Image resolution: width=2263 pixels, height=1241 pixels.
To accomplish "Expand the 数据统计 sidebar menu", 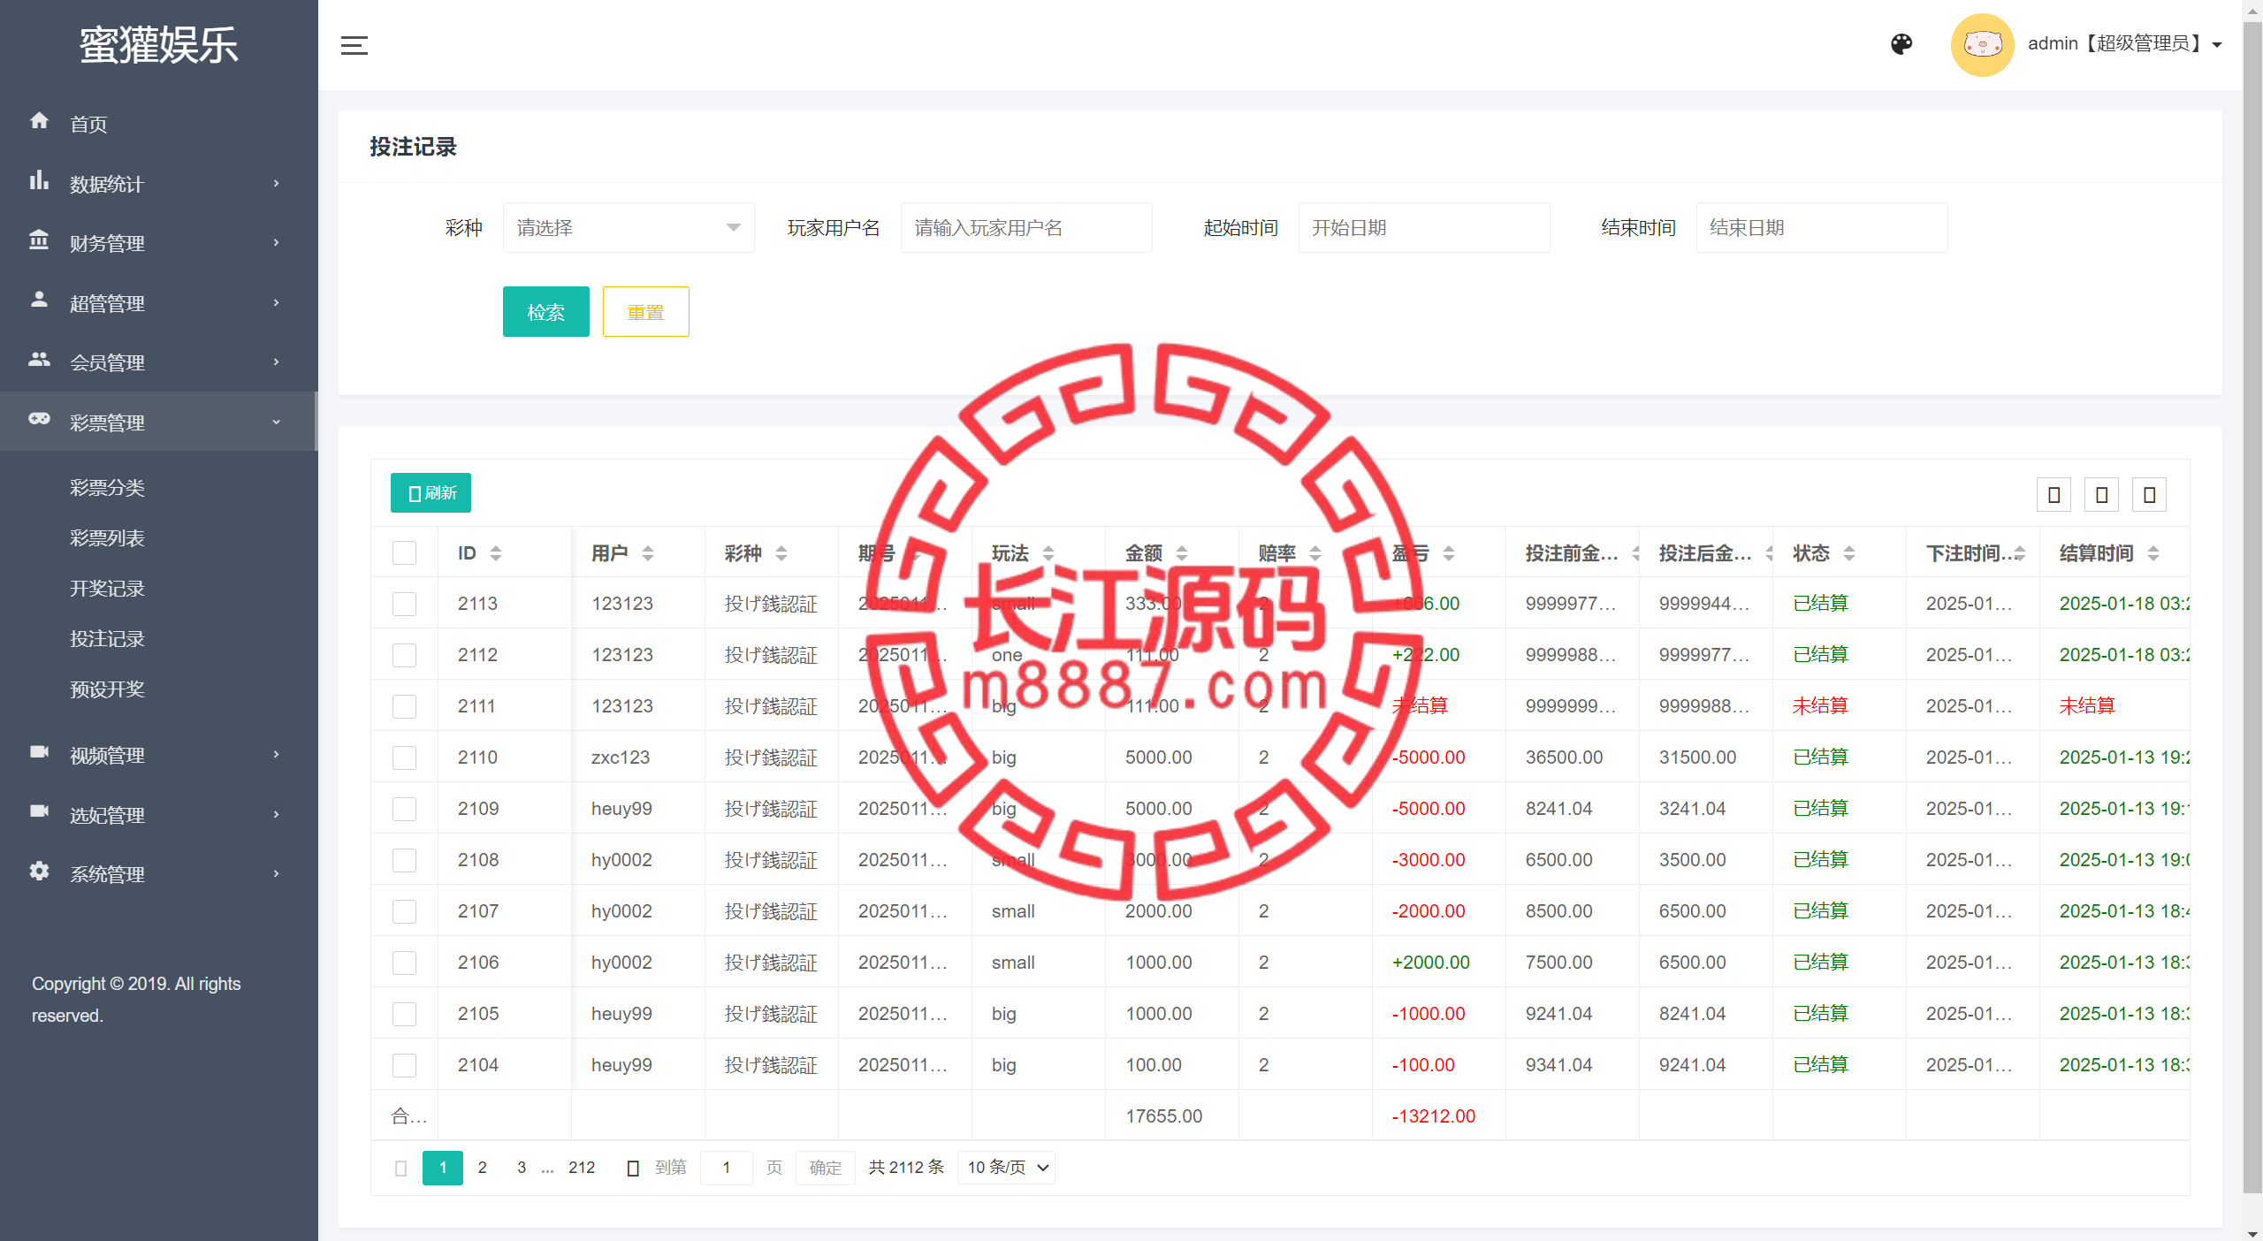I will pyautogui.click(x=159, y=184).
